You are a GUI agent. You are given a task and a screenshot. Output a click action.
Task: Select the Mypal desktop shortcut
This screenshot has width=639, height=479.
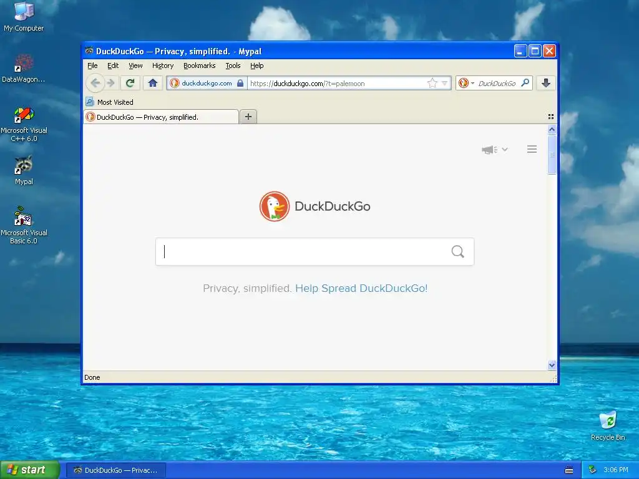point(24,170)
